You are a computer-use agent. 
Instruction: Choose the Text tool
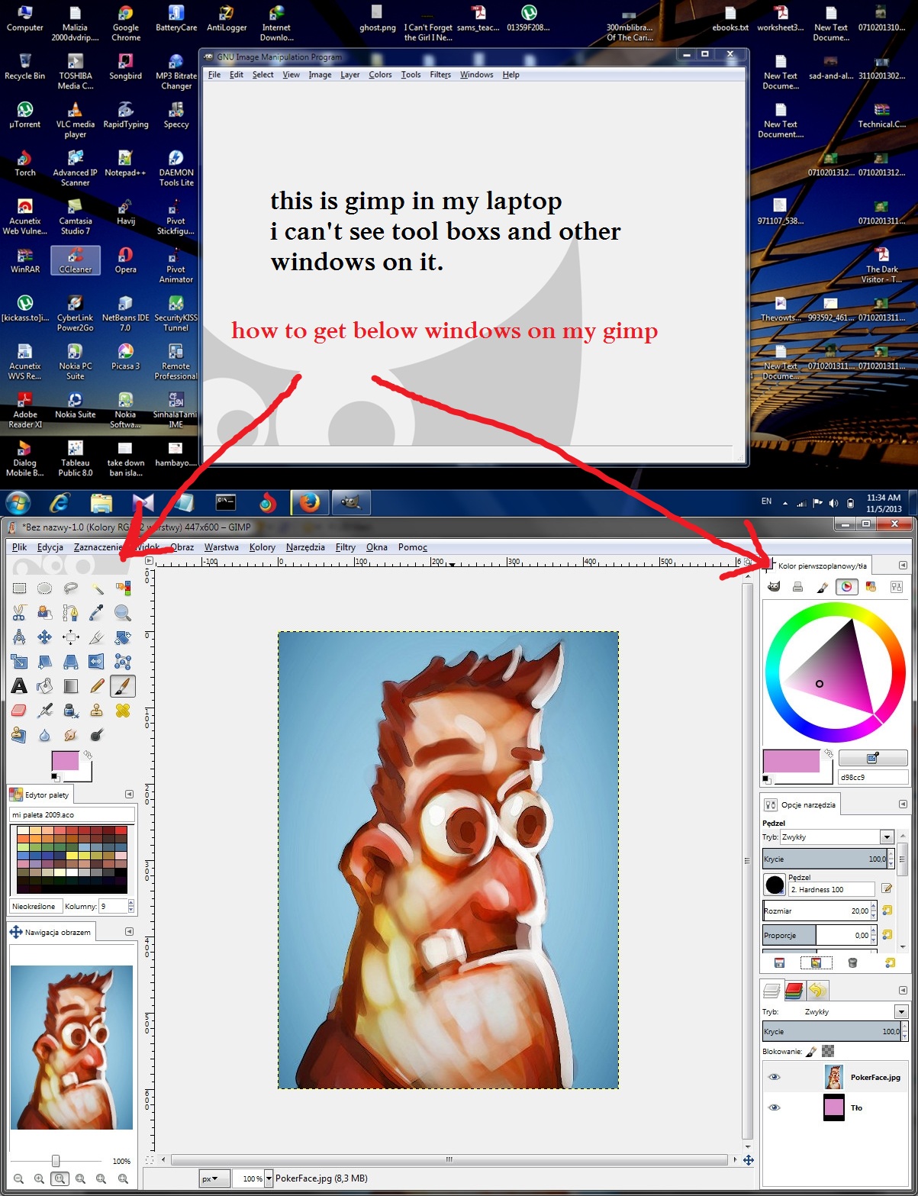point(20,685)
